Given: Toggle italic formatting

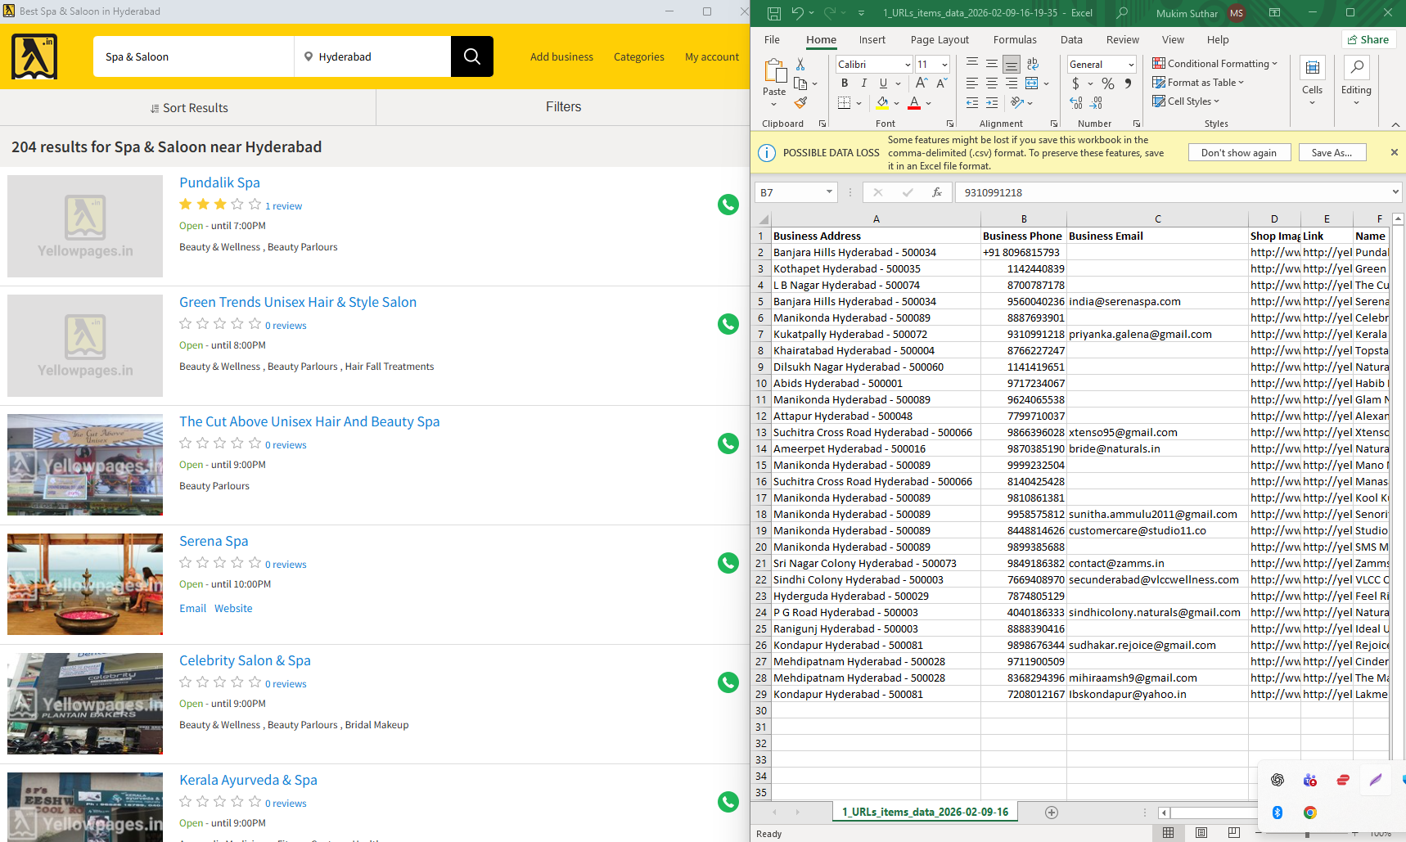Looking at the screenshot, I should click(x=863, y=83).
